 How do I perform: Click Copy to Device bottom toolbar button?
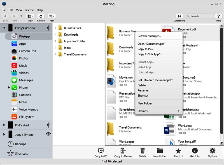(x=123, y=153)
